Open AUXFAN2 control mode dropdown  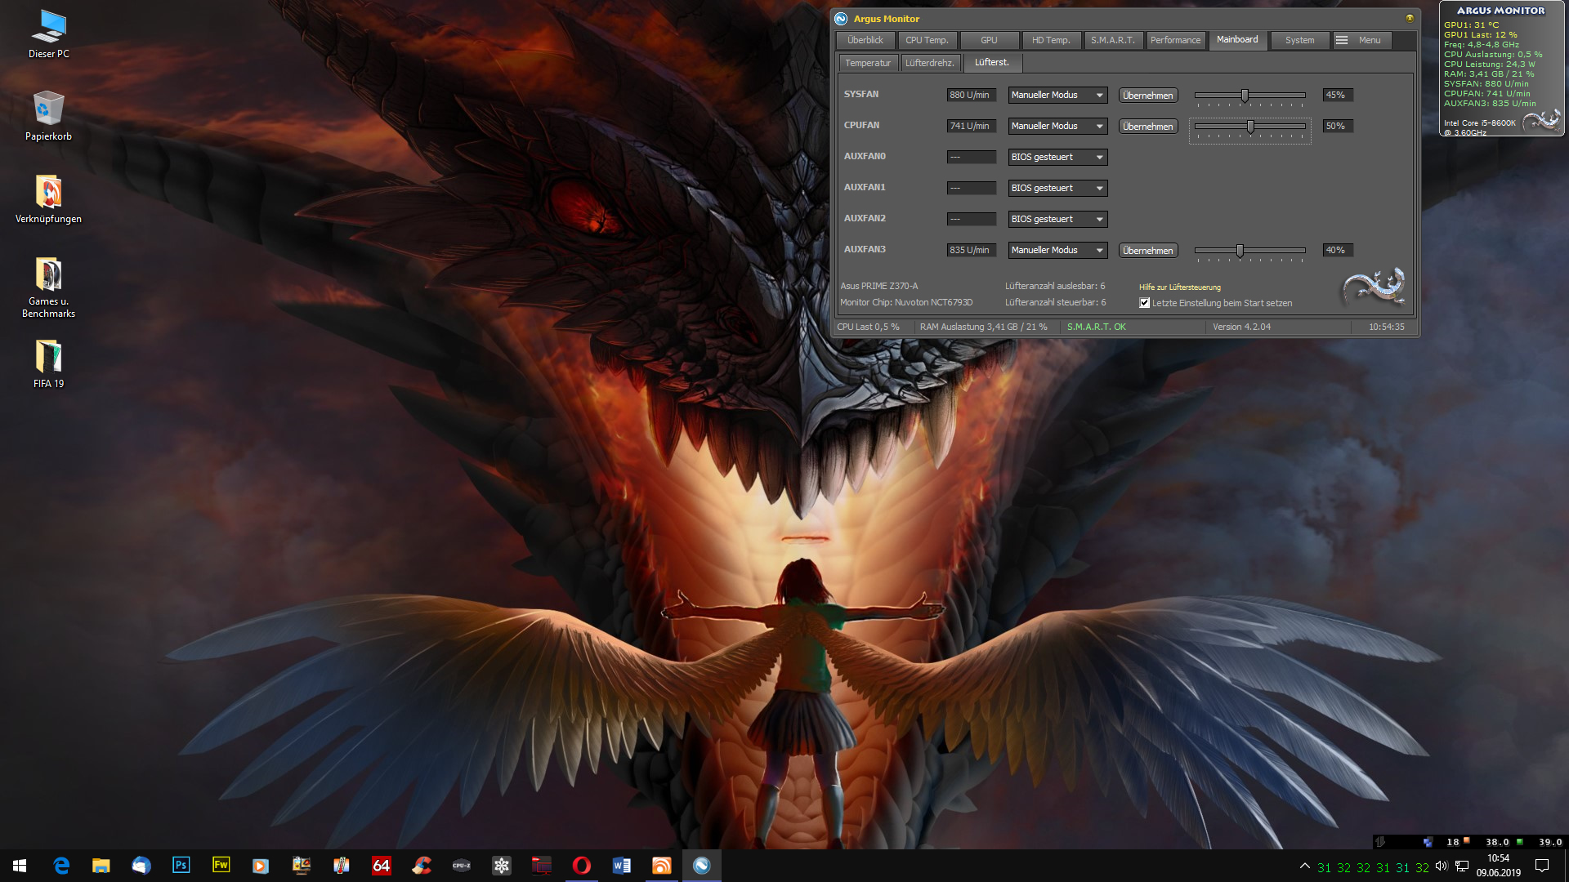coord(1057,220)
